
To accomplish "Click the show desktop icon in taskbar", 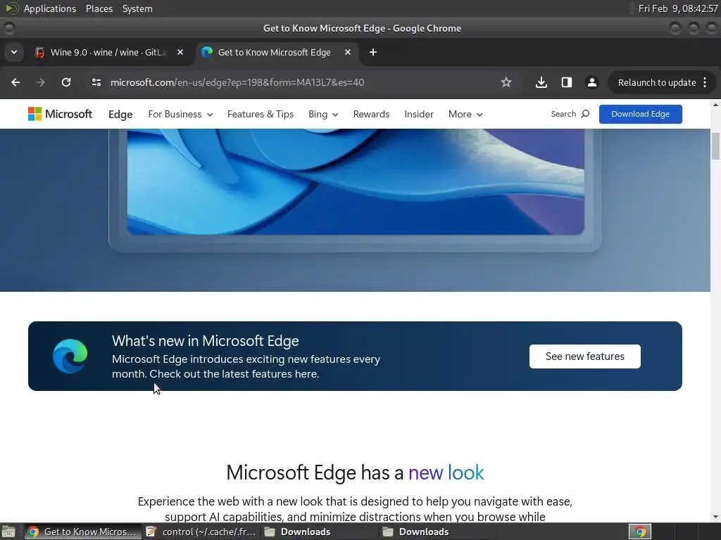I will point(8,532).
